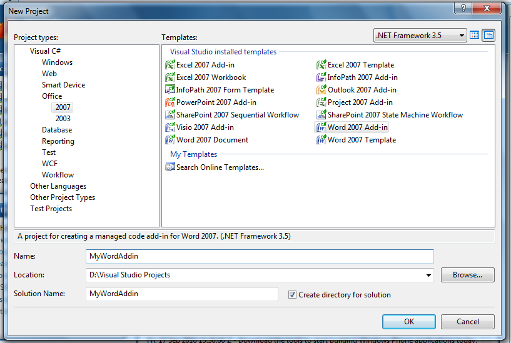
Task: Click the Cancel button
Action: 468,322
